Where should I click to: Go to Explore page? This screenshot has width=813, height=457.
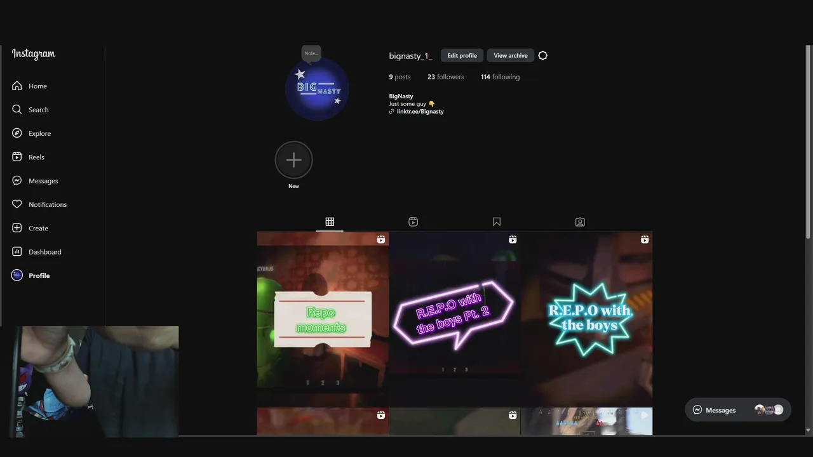(31, 133)
